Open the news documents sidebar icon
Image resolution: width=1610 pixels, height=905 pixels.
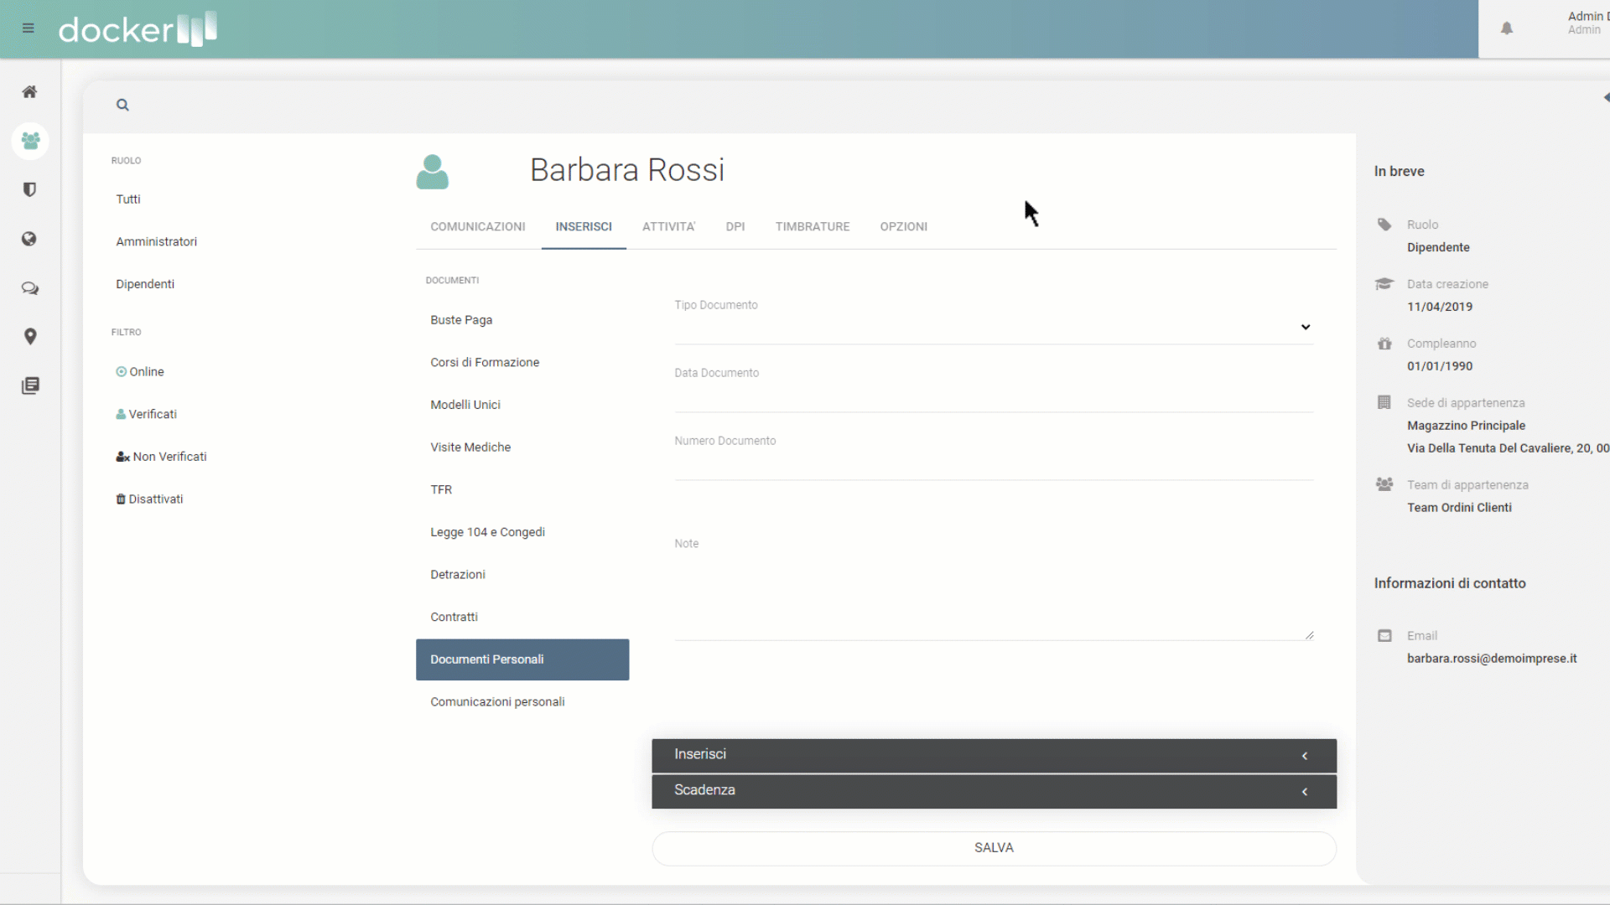[29, 386]
